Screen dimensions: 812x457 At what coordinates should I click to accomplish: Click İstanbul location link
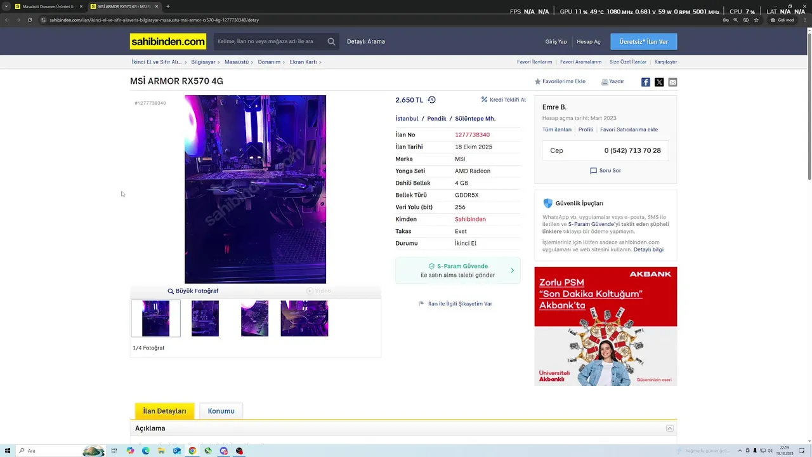407,119
